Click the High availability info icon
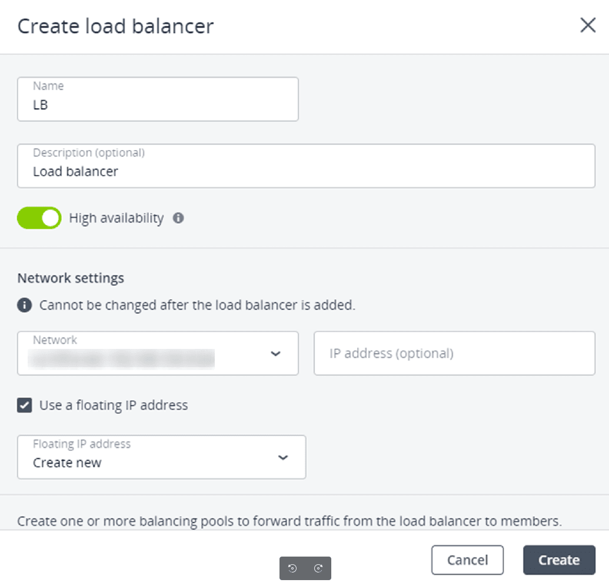The image size is (609, 586). (178, 218)
